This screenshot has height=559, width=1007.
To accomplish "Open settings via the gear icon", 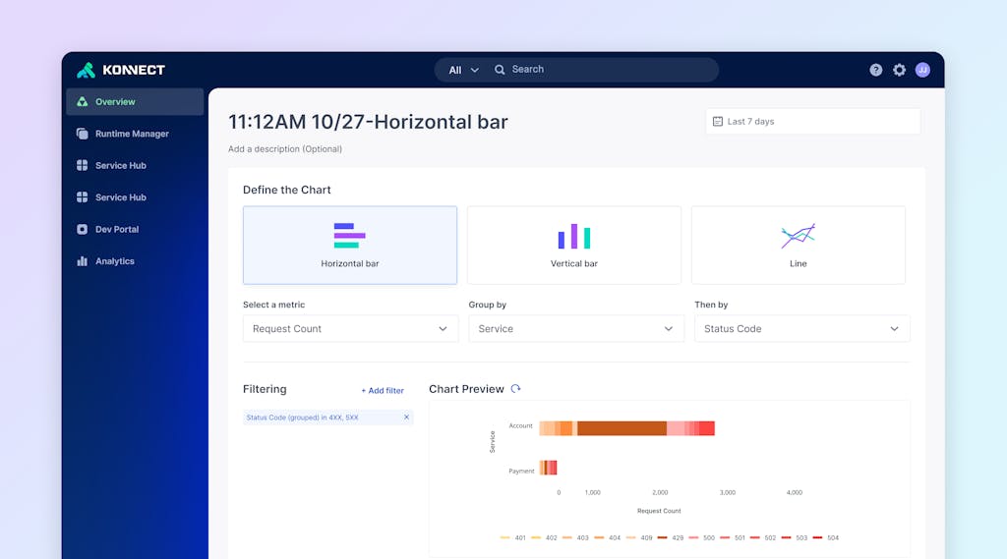I will pos(899,70).
